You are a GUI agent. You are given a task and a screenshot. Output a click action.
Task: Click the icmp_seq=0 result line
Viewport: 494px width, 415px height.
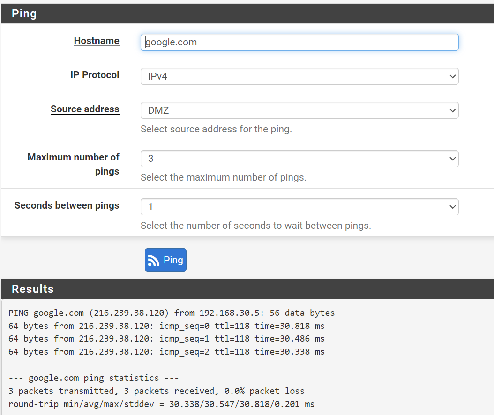click(x=166, y=326)
